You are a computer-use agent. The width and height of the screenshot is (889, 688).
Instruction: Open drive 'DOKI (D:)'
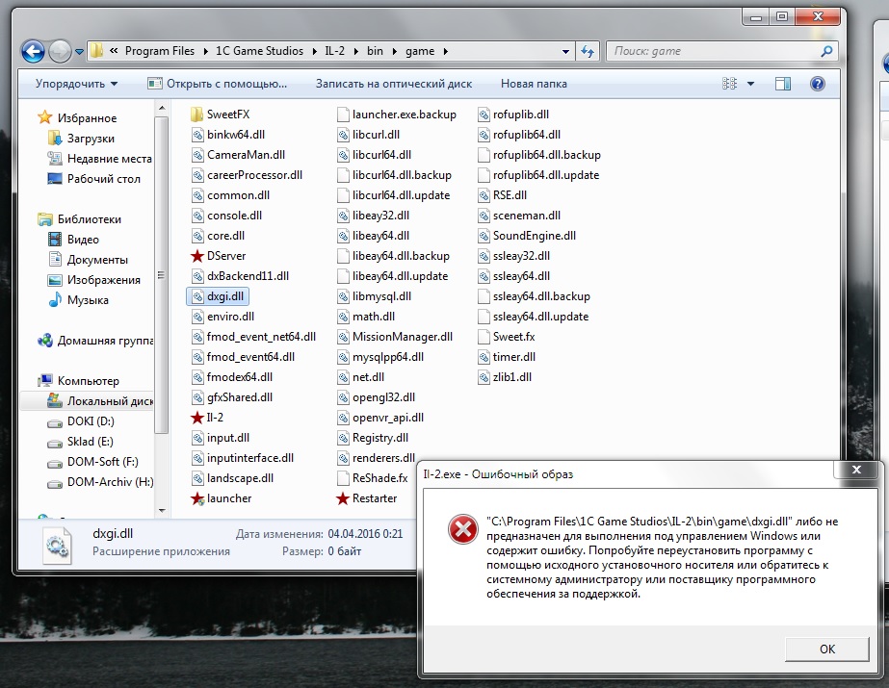click(x=91, y=421)
